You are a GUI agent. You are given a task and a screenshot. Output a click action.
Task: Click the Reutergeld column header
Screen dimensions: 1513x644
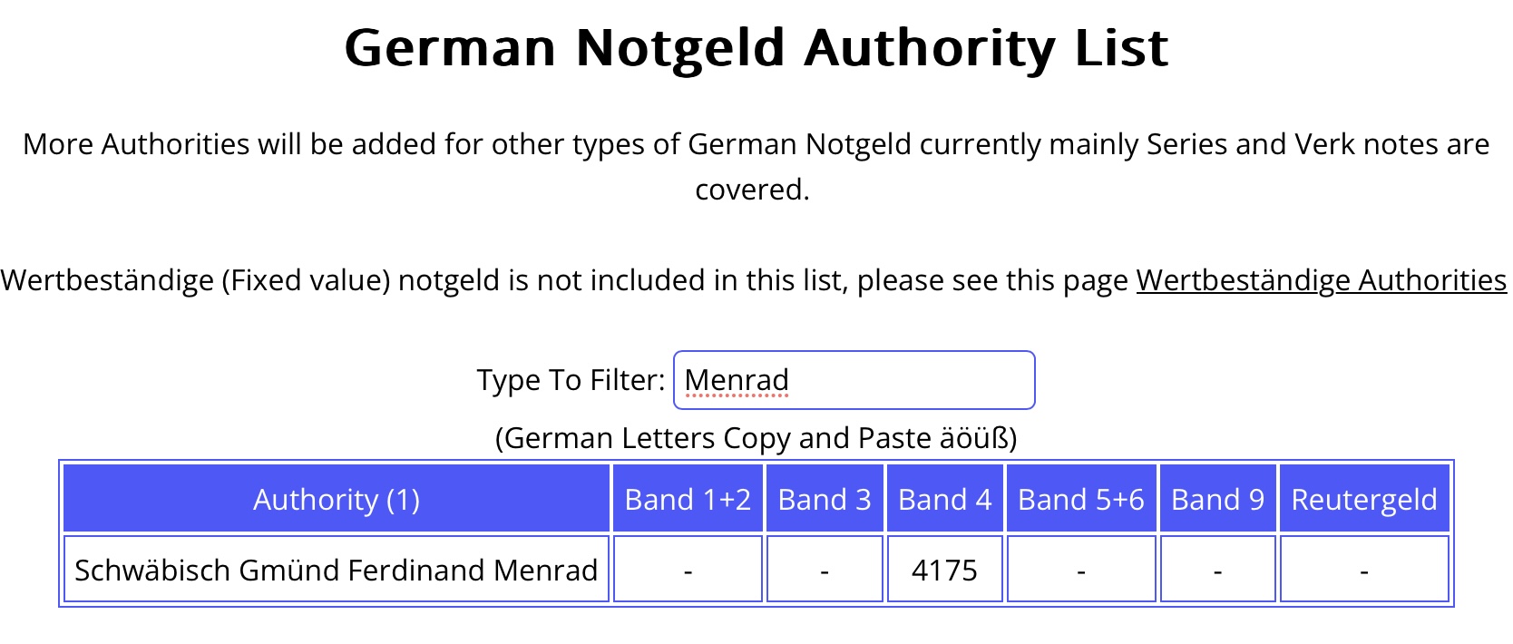pyautogui.click(x=1363, y=499)
